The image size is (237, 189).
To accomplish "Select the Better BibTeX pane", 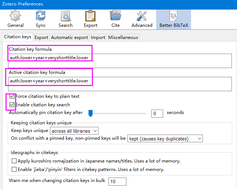I will (x=173, y=19).
